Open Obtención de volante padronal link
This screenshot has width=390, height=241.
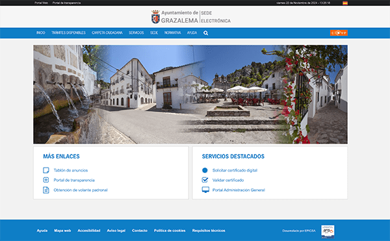[81, 190]
